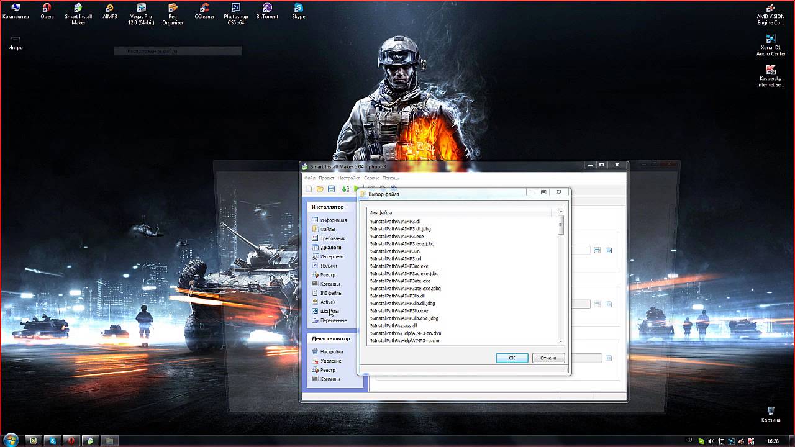This screenshot has height=447, width=795.
Task: Select %InstallPath%\Help\AIMP3-ru.chm in the list
Action: pos(405,341)
